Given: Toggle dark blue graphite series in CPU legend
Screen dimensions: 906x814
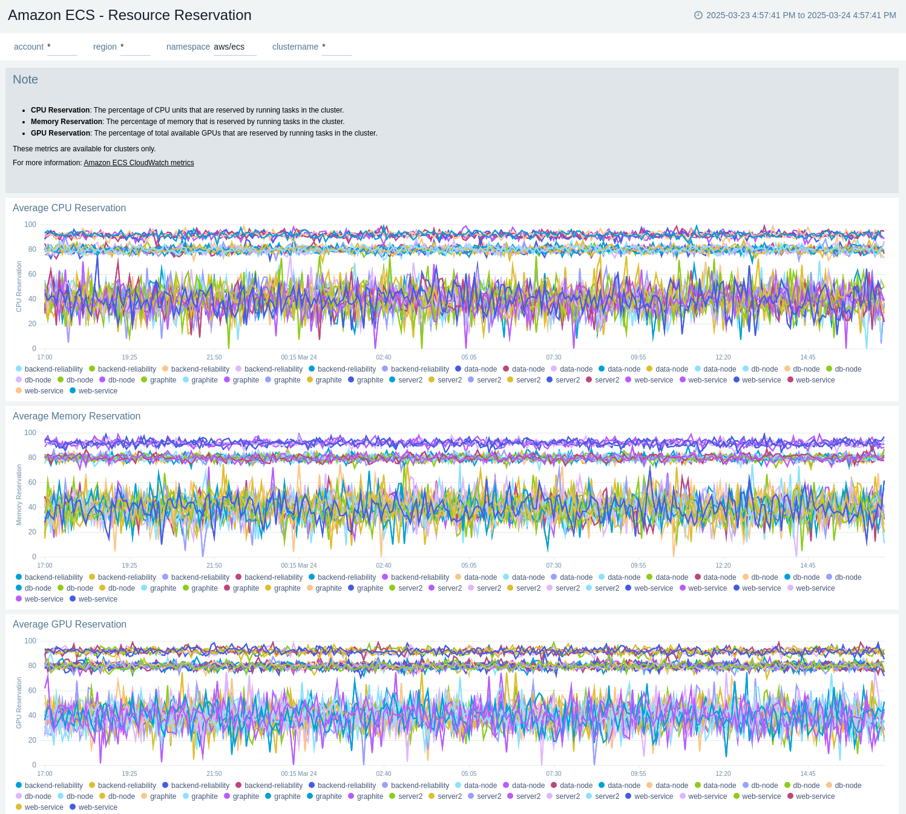Looking at the screenshot, I should [366, 380].
